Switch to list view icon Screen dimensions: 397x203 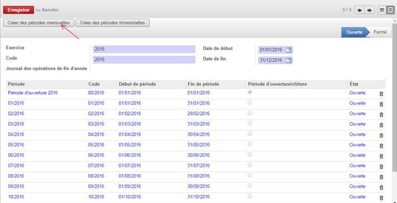[382, 10]
